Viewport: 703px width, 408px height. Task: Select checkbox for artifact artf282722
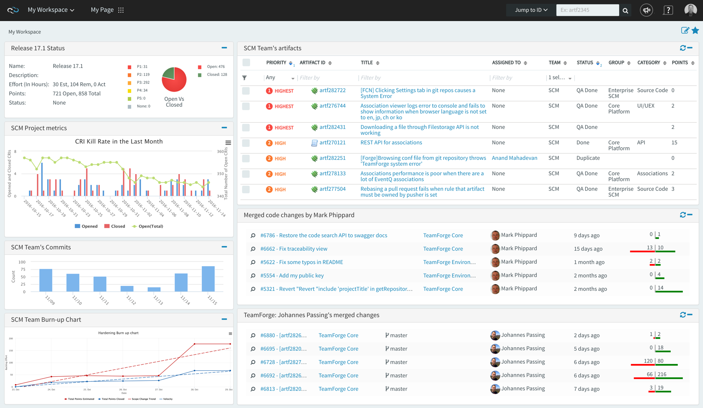tap(246, 91)
